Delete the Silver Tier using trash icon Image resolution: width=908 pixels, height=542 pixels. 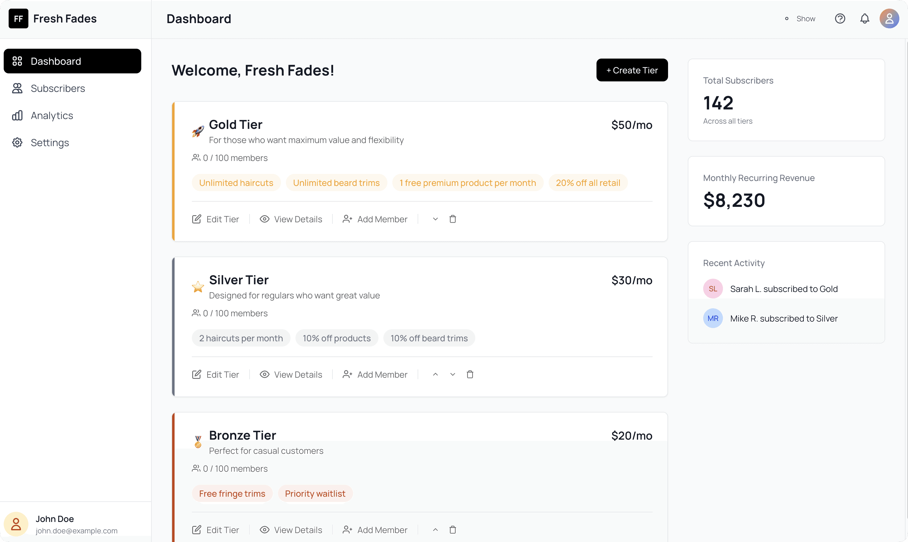tap(470, 374)
